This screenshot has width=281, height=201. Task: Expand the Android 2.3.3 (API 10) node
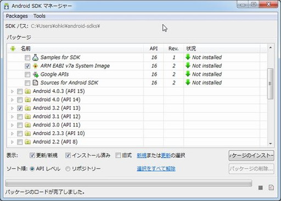[x=12, y=133]
